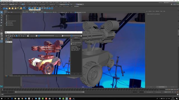Image resolution: width=179 pixels, height=100 pixels.
Task: Open viewport Renderer menu
Action: click(x=38, y=11)
